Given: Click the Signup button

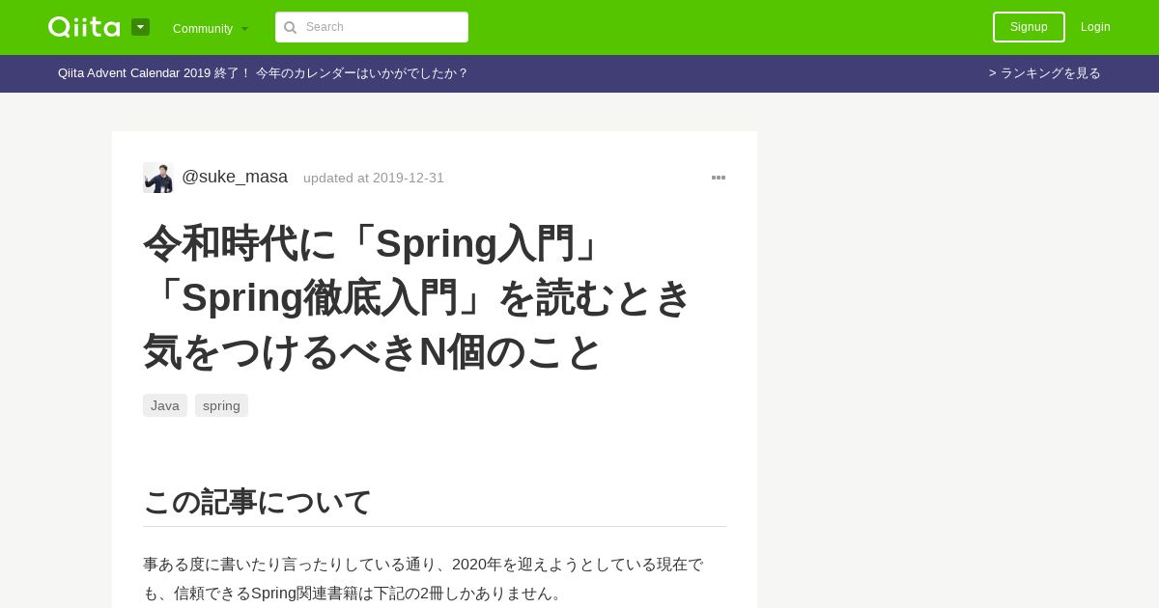Looking at the screenshot, I should (x=1029, y=27).
